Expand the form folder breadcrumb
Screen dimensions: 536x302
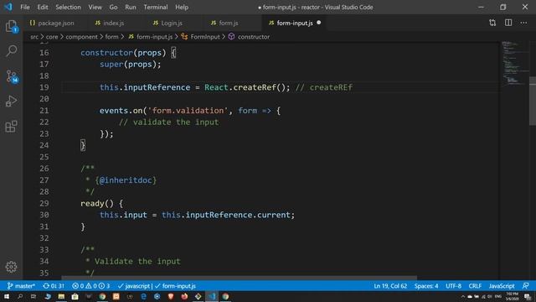[111, 37]
